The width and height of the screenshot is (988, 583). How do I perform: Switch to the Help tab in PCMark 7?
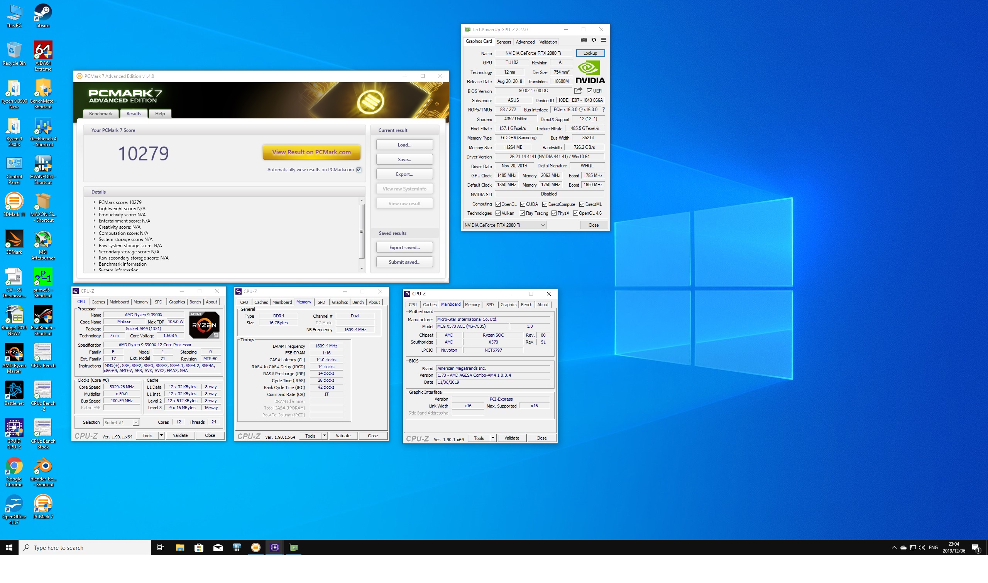(160, 113)
